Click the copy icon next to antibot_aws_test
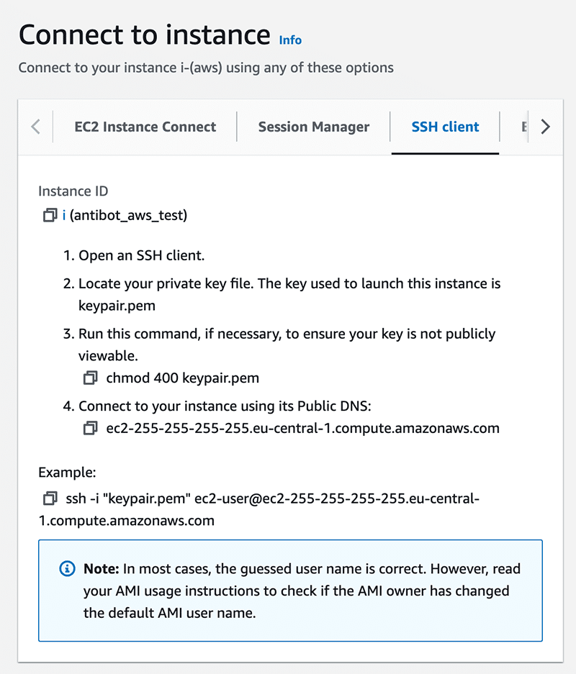The image size is (576, 674). 49,214
